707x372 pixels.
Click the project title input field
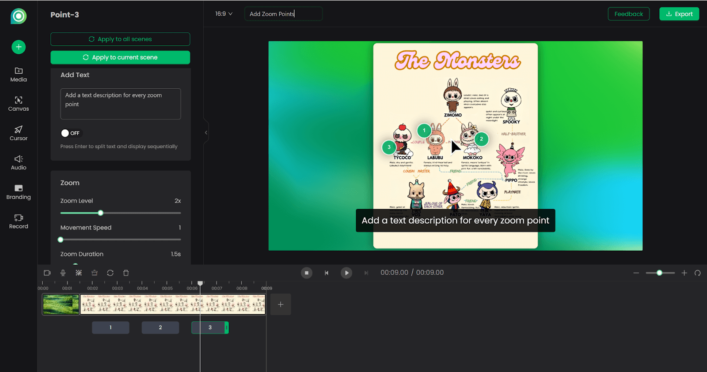(283, 14)
